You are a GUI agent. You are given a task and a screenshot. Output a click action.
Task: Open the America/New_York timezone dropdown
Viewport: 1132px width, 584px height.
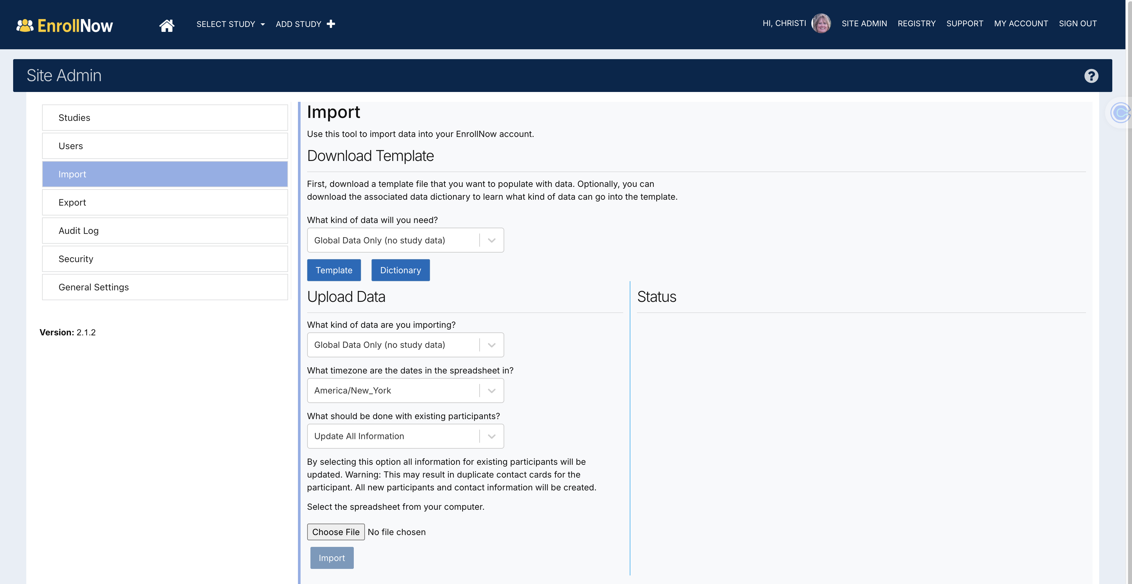coord(405,391)
